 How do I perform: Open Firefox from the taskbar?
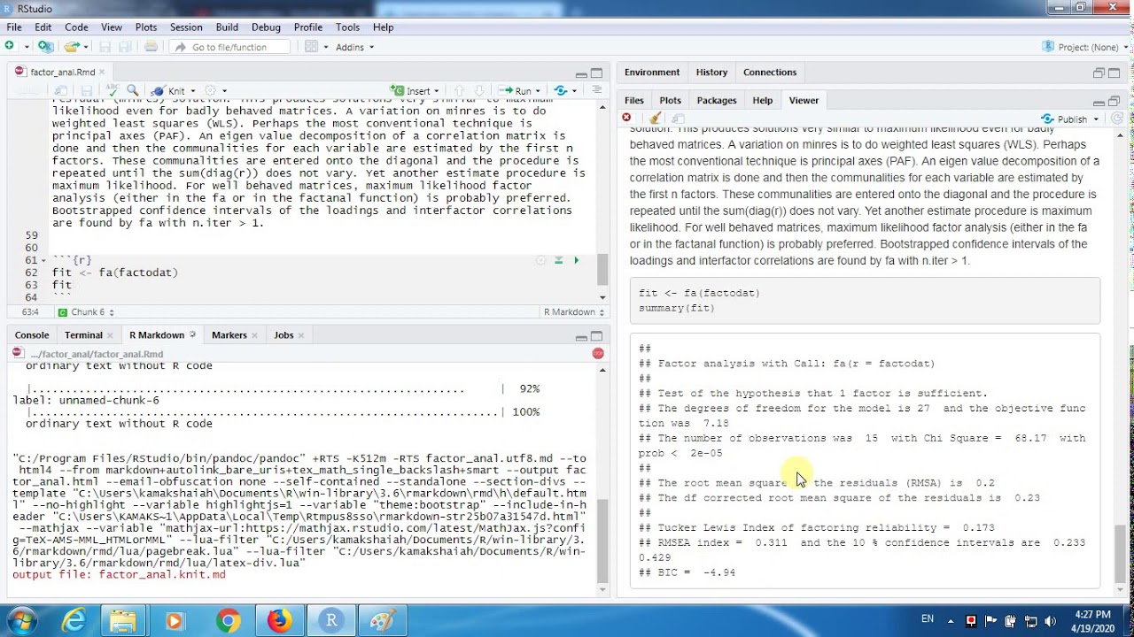point(280,621)
